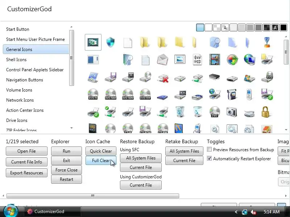Viewport: 290px width, 217px height.
Task: Click Export Resources button
Action: click(26, 173)
